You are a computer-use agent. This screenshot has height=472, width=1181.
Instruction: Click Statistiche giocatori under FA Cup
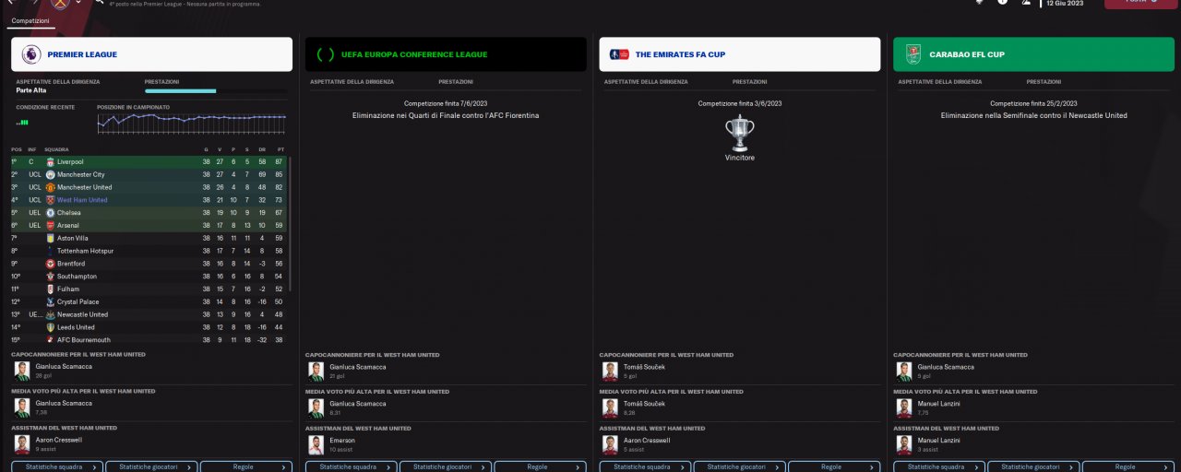pyautogui.click(x=740, y=466)
